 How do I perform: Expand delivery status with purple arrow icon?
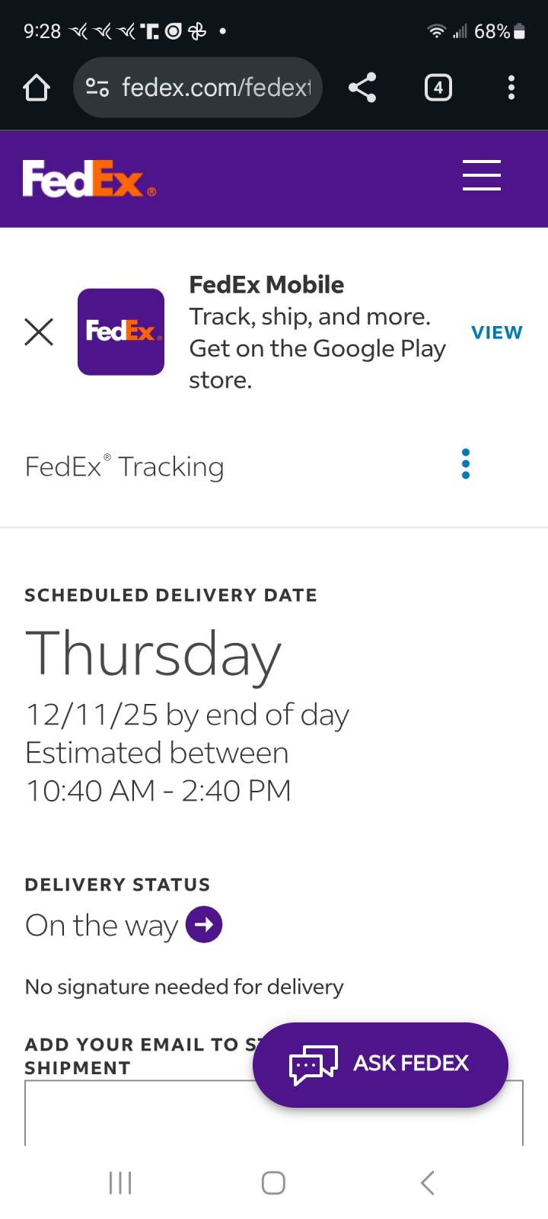coord(204,925)
